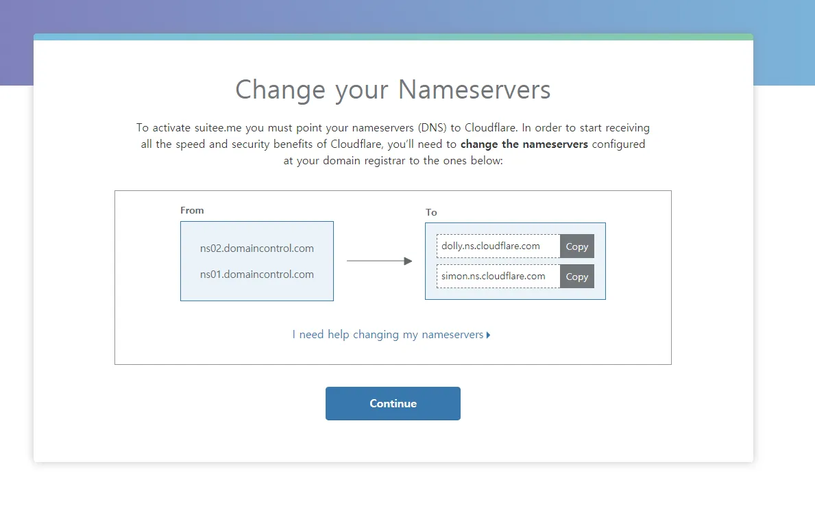Expand the triangle beside the help link
Viewport: 815px width, 510px height.
coord(488,335)
